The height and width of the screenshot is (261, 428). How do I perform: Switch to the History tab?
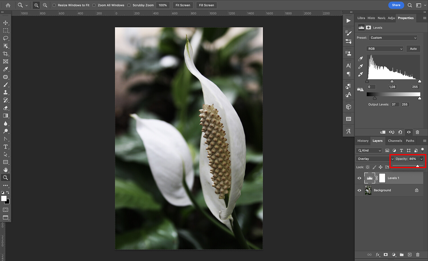click(x=363, y=141)
